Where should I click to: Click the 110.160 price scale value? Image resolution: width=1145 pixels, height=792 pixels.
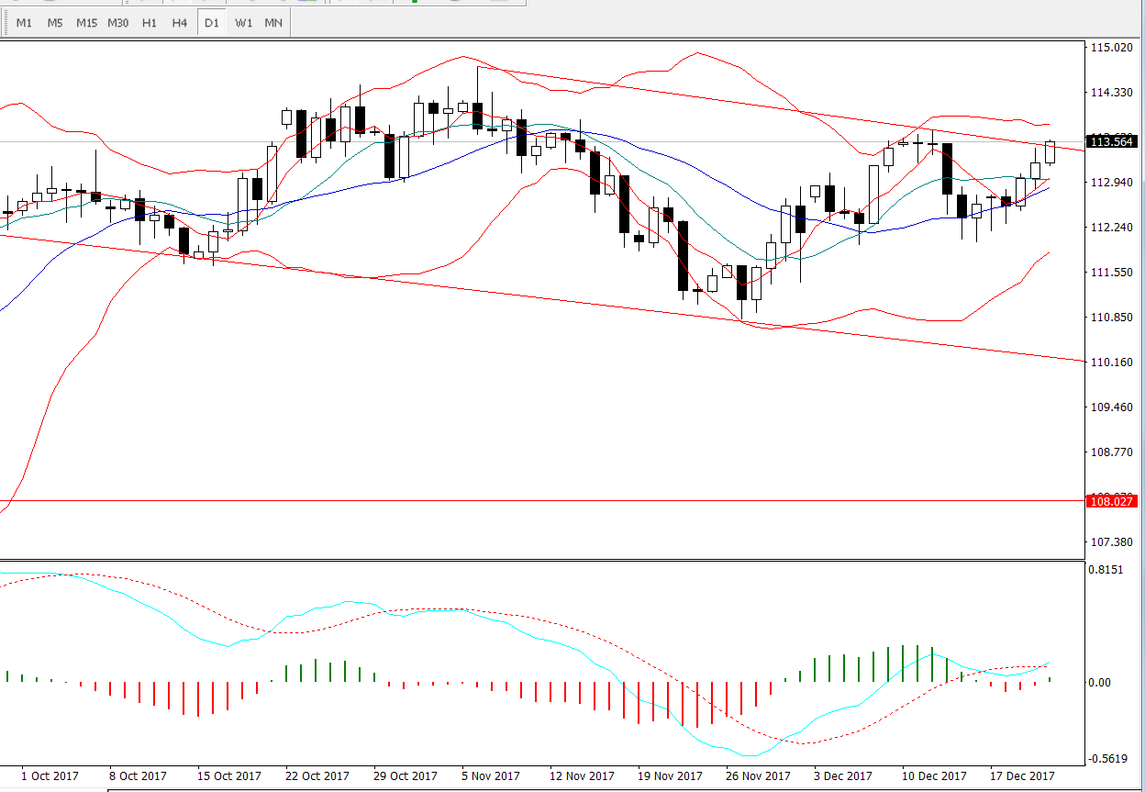tap(1112, 362)
